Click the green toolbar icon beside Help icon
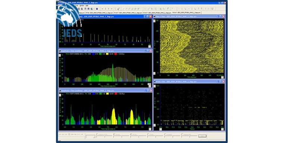This screenshot has height=143, width=287. coord(91,9)
